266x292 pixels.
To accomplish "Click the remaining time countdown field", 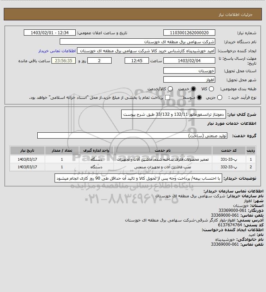I will tap(64, 61).
